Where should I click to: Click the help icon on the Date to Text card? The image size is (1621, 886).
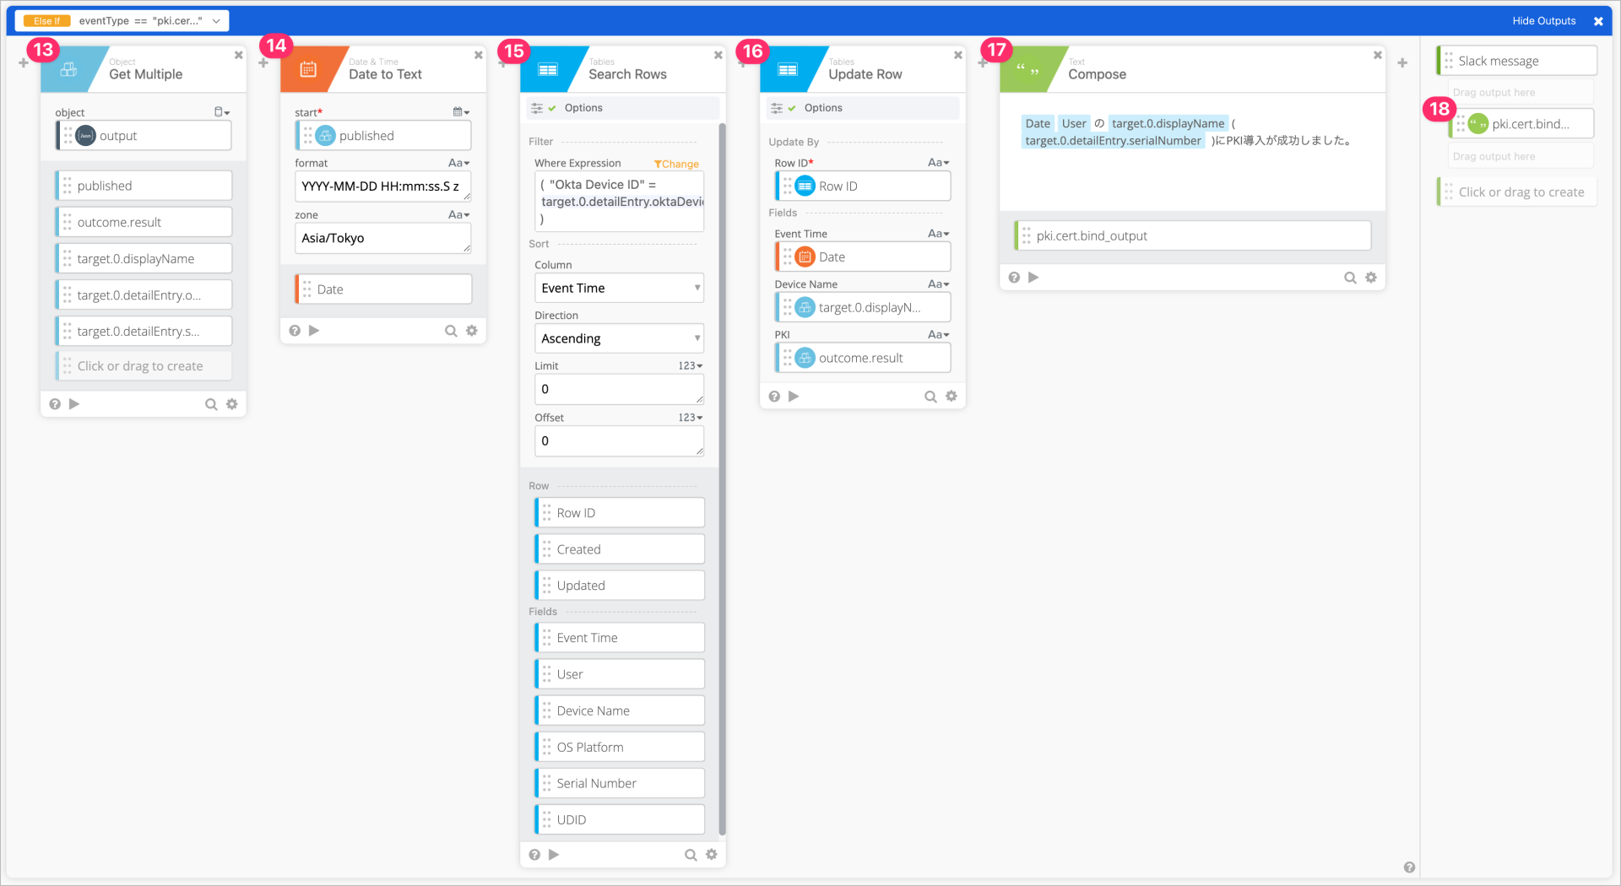click(294, 330)
